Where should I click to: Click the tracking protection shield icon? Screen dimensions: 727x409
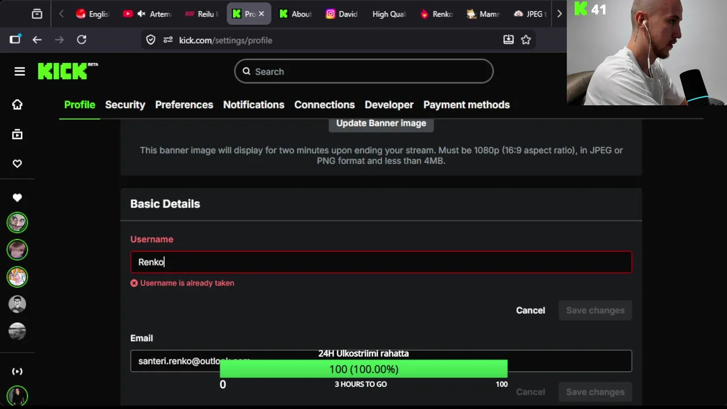click(x=151, y=40)
